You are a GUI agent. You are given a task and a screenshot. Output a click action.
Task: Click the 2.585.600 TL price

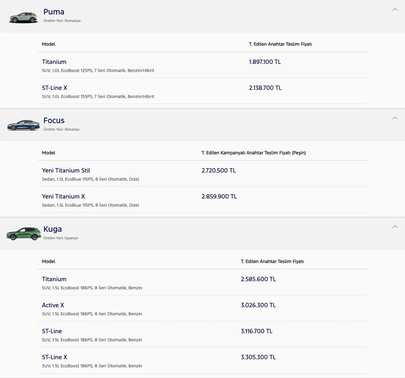point(258,279)
